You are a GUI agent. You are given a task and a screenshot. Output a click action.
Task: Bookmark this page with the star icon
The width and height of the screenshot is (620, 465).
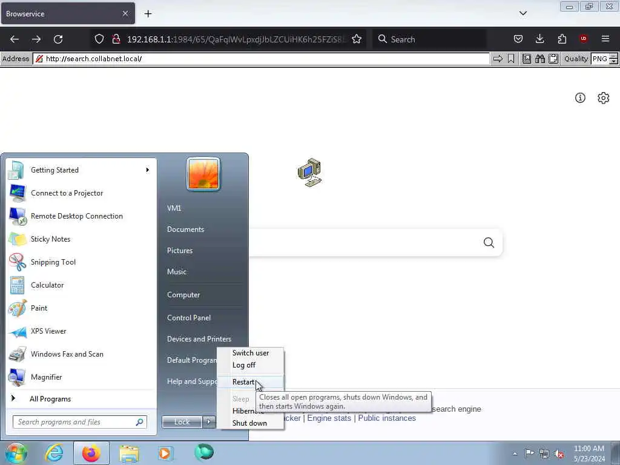click(357, 39)
